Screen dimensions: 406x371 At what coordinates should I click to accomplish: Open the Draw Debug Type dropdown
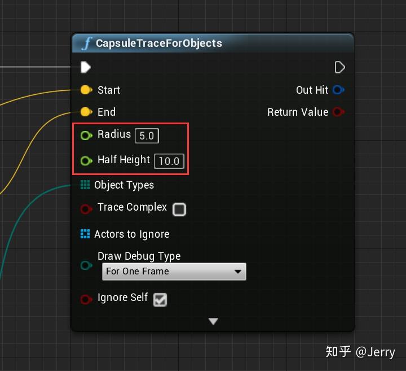pyautogui.click(x=174, y=272)
